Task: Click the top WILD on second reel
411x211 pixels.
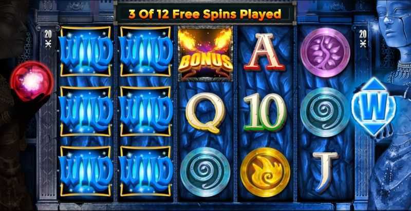Action: tap(145, 51)
